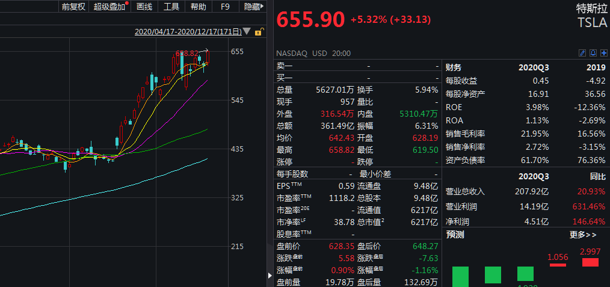This screenshot has width=610, height=287.
Task: Open the 帮助 help menu
Action: (x=198, y=7)
